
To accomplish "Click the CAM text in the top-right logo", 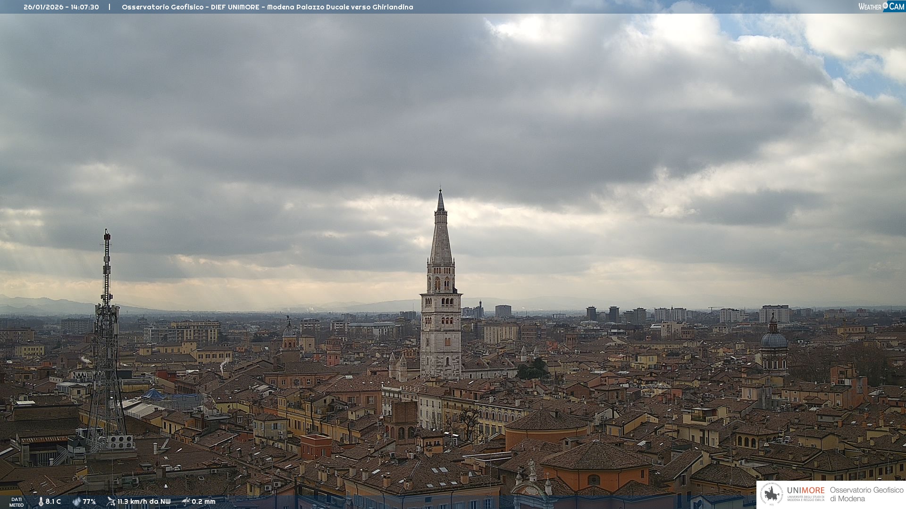I will click(897, 6).
